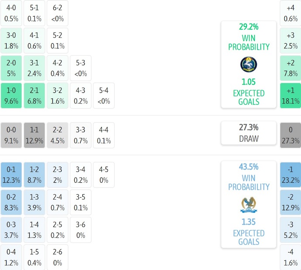Click the 29.2% win probability text
301x270 pixels.
coord(248,27)
